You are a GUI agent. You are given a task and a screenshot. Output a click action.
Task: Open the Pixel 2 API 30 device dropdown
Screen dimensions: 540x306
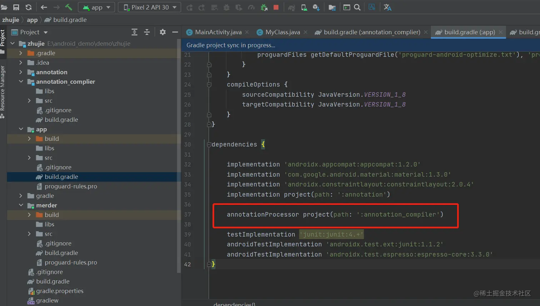point(149,7)
